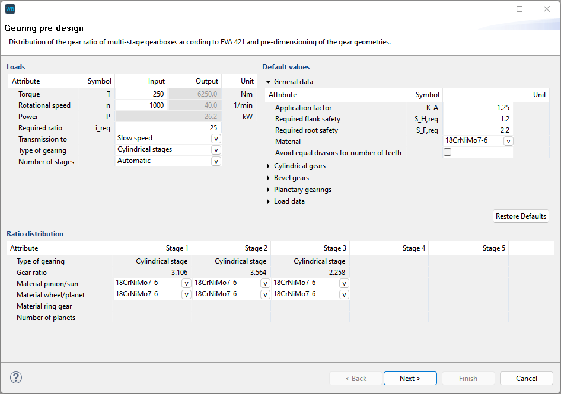Screen dimensions: 561x394
Task: Expand the Bevel gears section
Action: pos(269,178)
